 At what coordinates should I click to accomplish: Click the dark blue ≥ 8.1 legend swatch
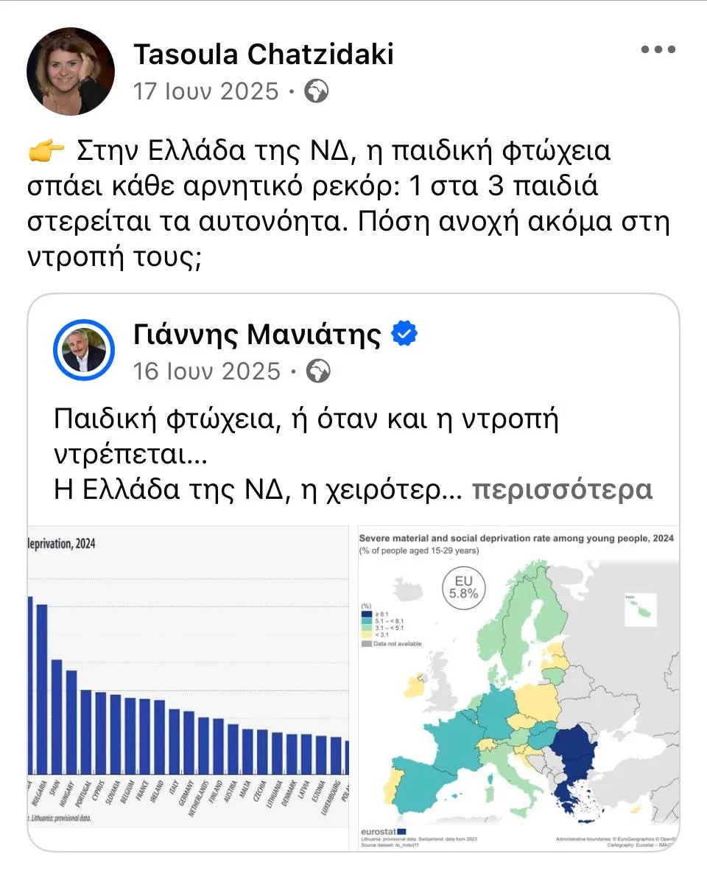(365, 613)
